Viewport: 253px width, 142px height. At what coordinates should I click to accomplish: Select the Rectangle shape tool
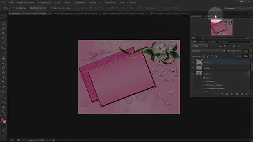4,102
